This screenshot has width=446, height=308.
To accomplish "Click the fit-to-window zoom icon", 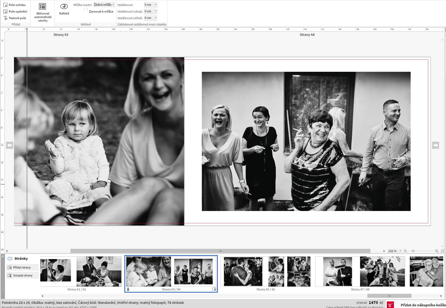I will (x=442, y=251).
